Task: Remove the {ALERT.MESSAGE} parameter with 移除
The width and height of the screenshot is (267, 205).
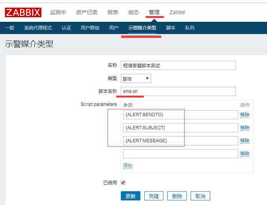Action: click(x=245, y=141)
